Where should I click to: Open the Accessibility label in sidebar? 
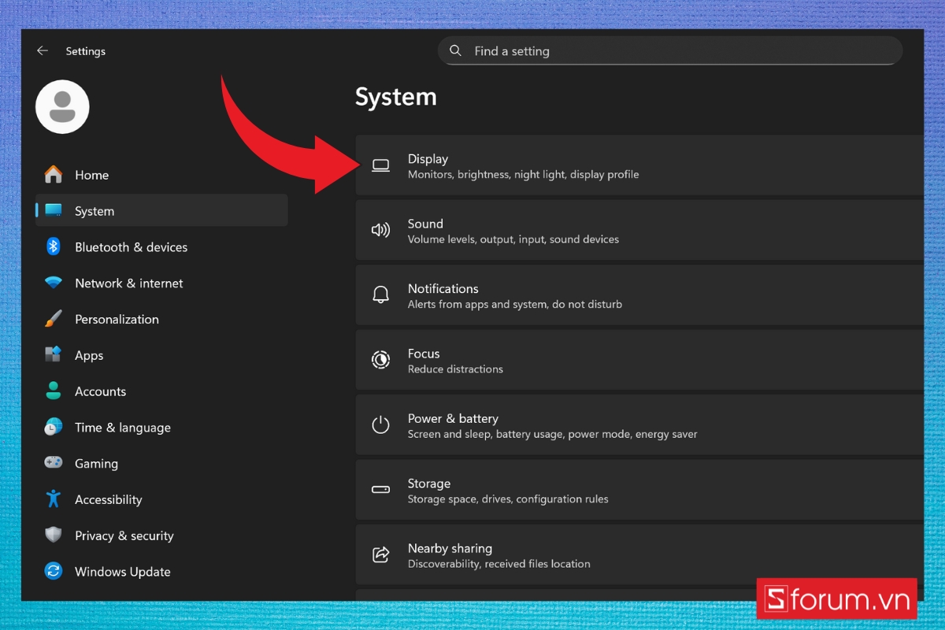[108, 500]
